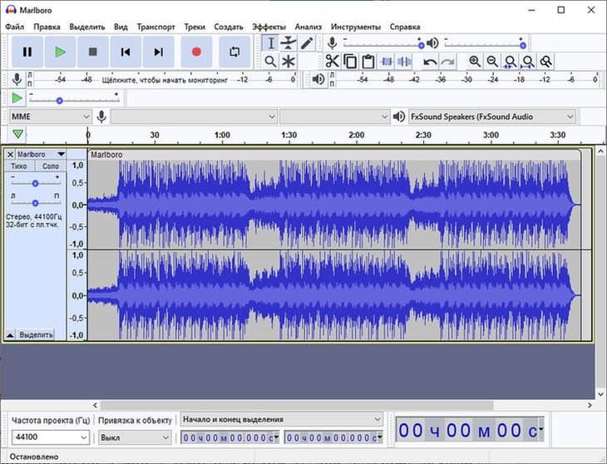Image resolution: width=607 pixels, height=464 pixels.
Task: Open the Эффекты menu
Action: click(x=268, y=27)
